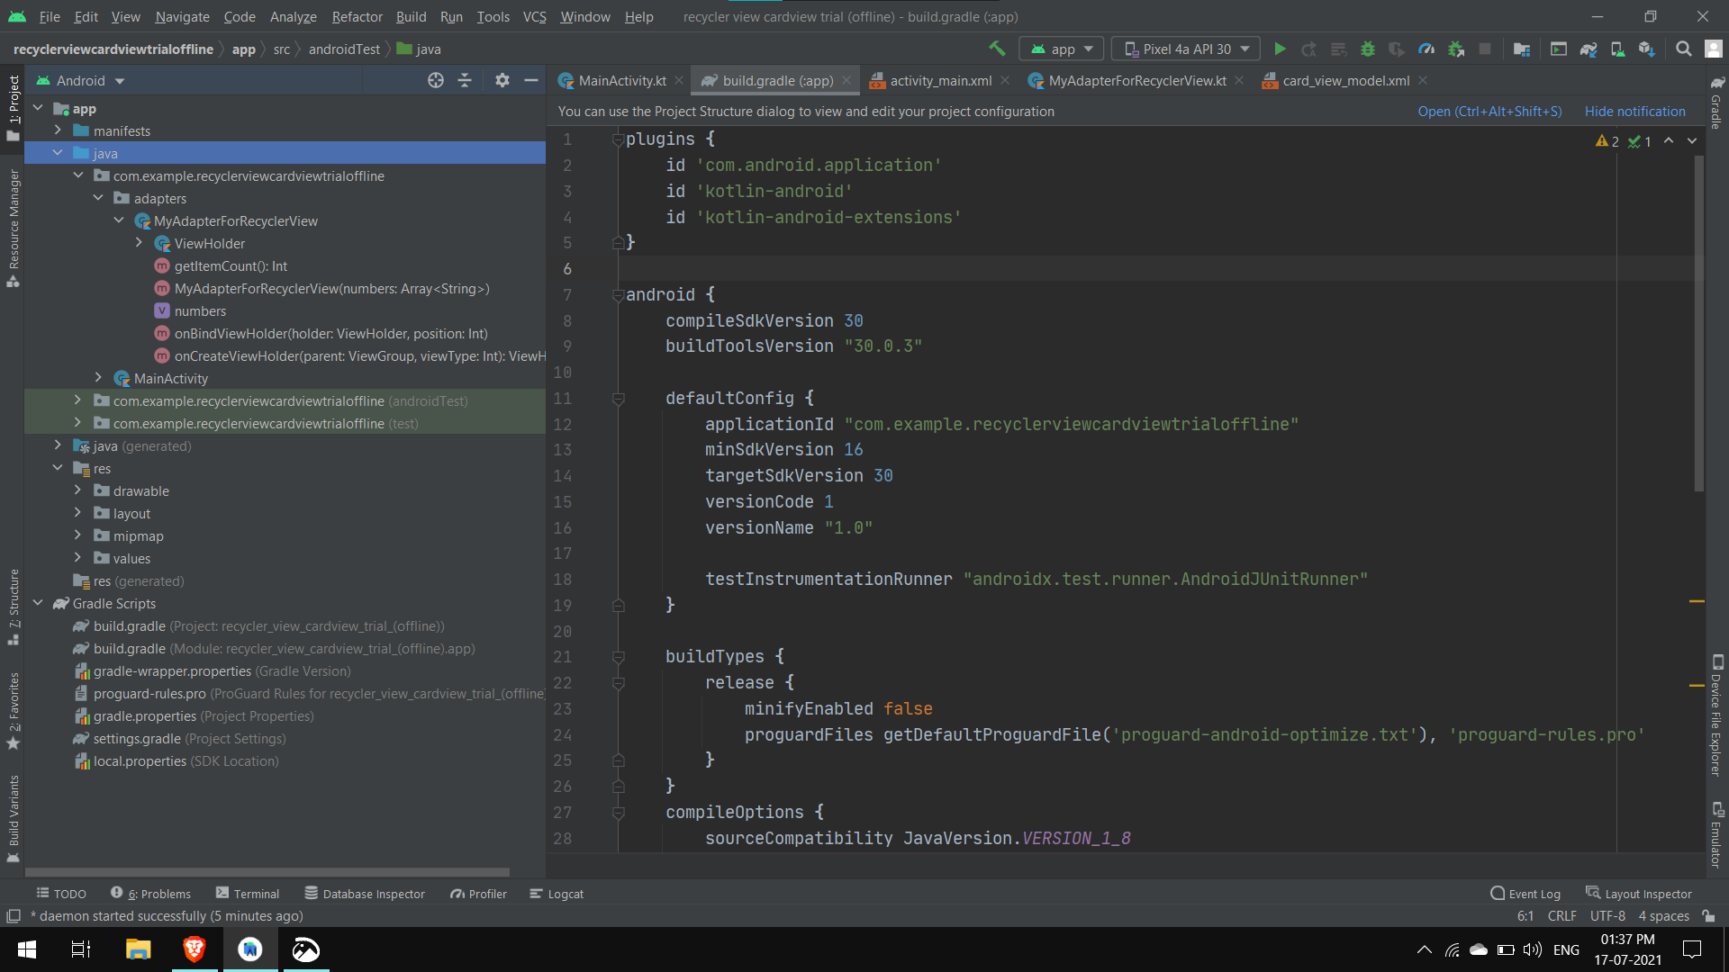1729x972 pixels.
Task: Sync project with Gradle files
Action: pos(1588,49)
